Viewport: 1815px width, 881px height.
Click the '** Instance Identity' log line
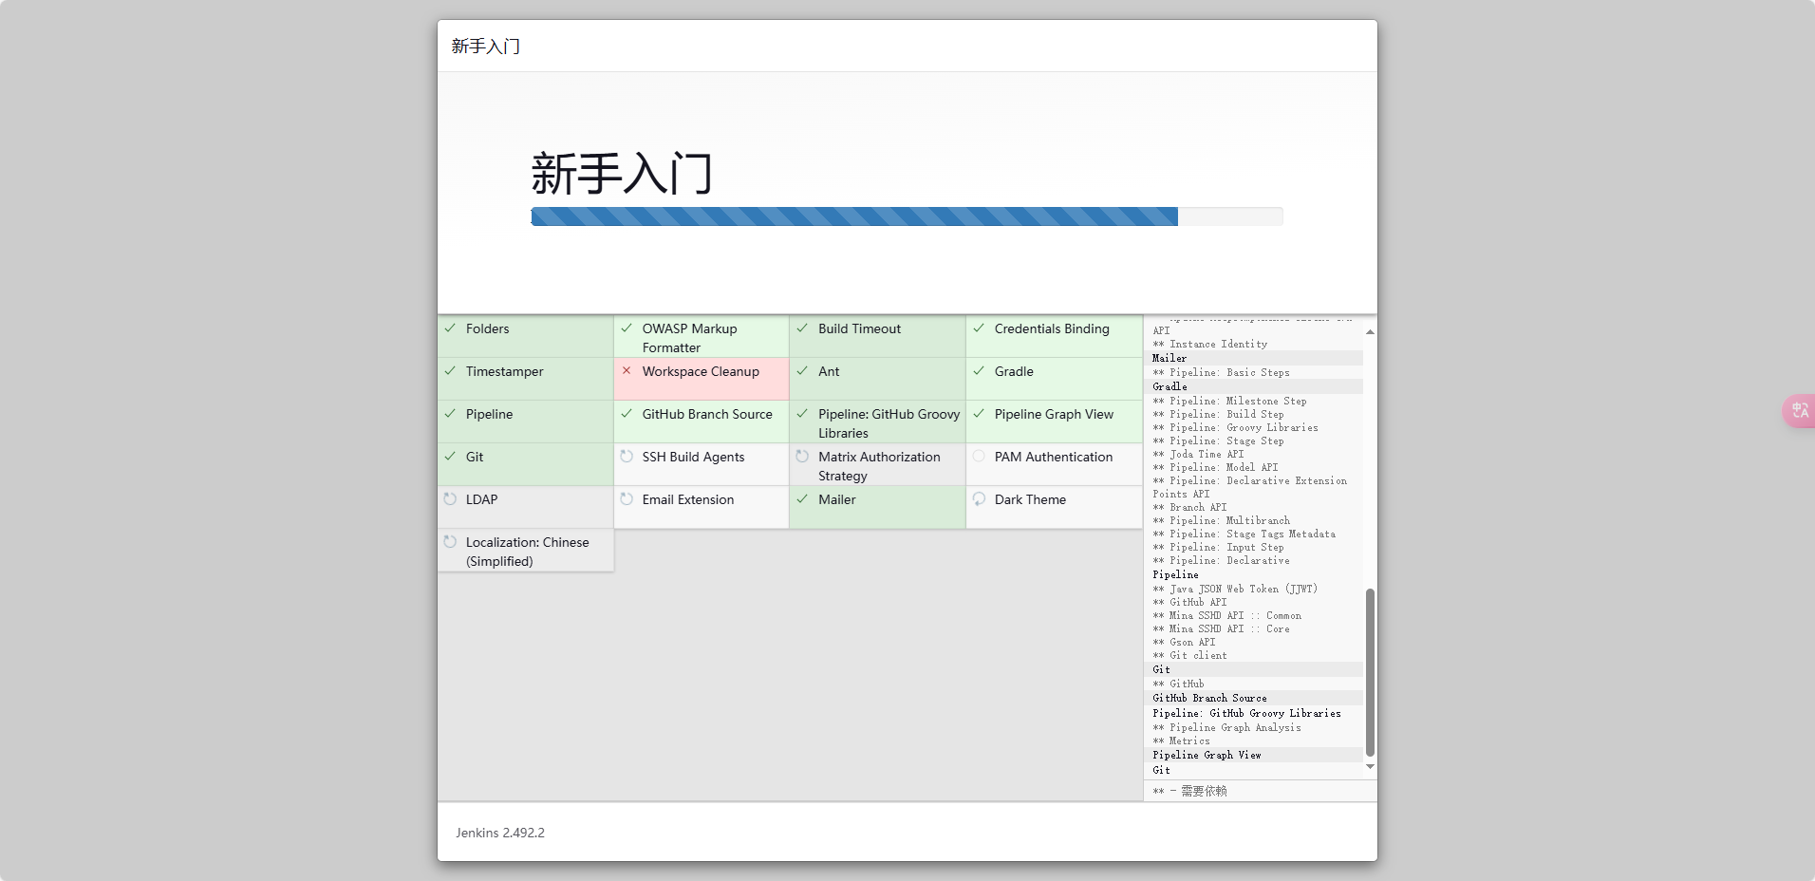[1209, 345]
